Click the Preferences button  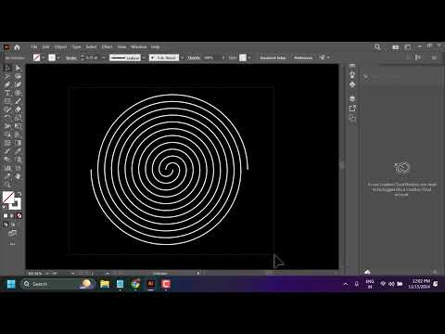point(303,58)
